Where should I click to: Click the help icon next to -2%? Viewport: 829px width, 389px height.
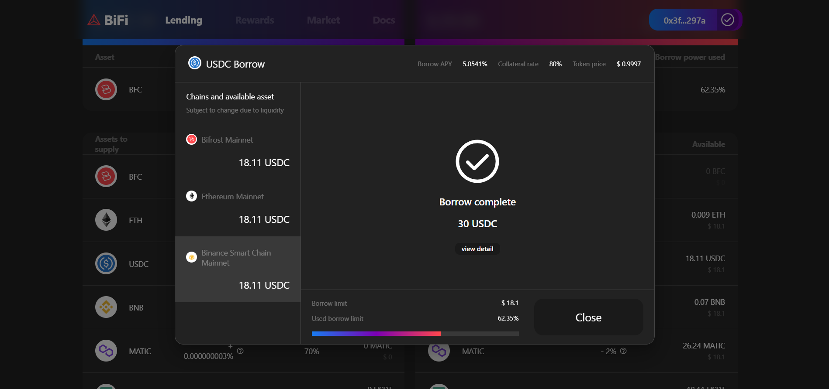pyautogui.click(x=623, y=351)
